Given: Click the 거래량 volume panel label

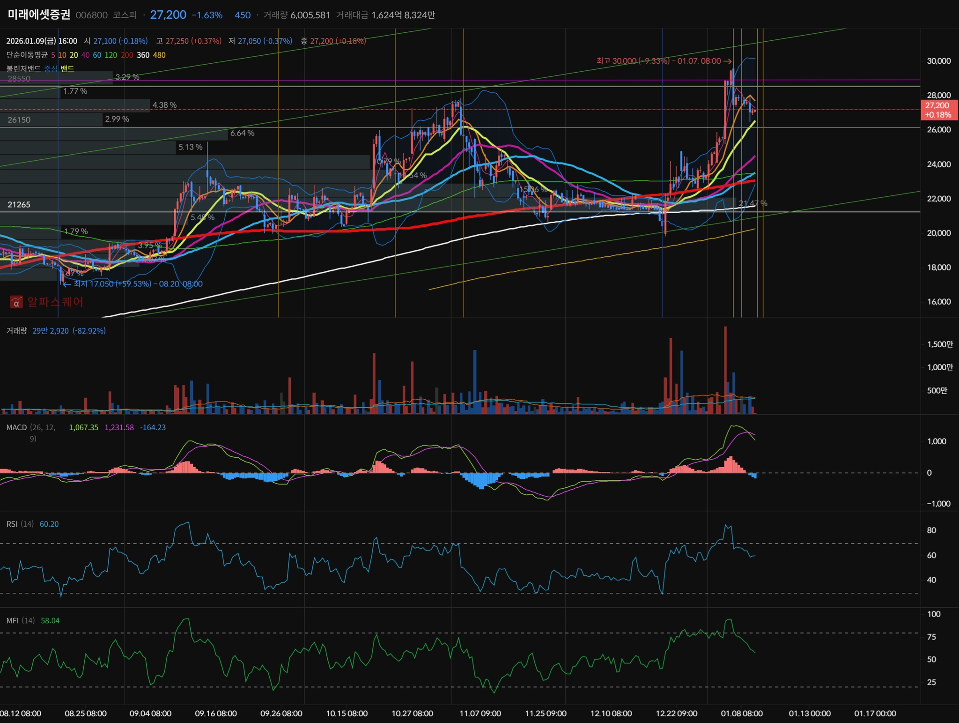Looking at the screenshot, I should pos(16,331).
